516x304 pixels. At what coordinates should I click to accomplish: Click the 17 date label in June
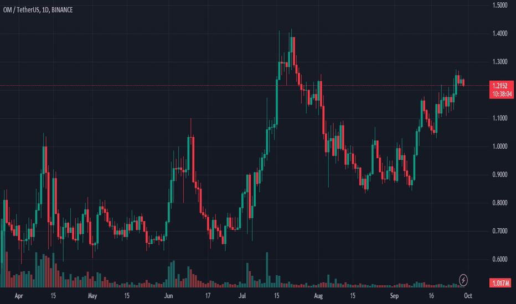(x=208, y=296)
